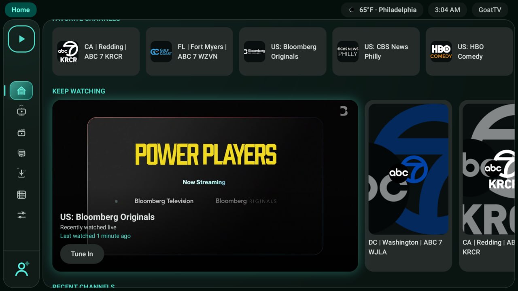Open the 65°F Philadelphia weather pill
Screen dimensions: 518x291
click(382, 10)
